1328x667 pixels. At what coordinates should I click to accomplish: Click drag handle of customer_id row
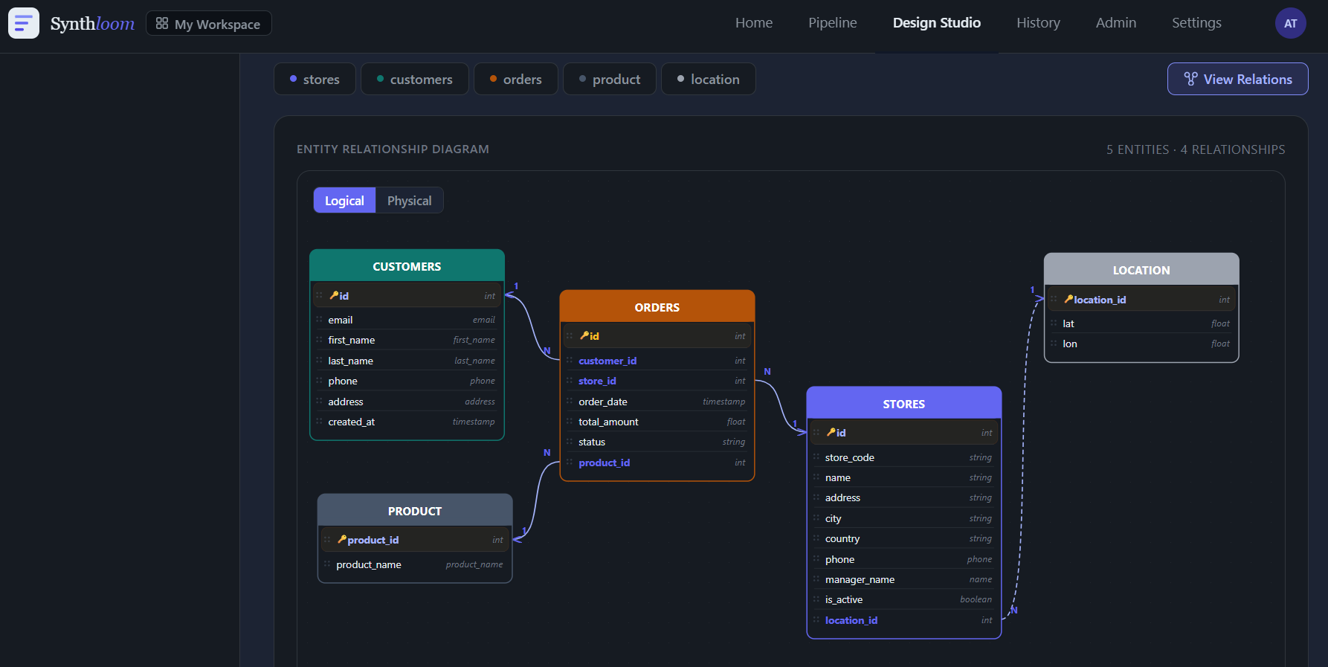[x=570, y=361]
